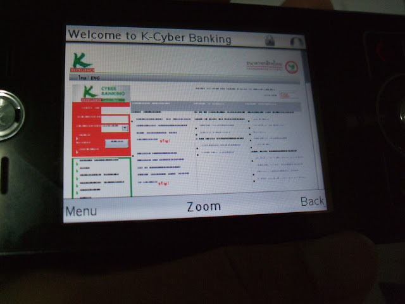
Task: Tap the headset icon in title bar
Action: click(296, 41)
